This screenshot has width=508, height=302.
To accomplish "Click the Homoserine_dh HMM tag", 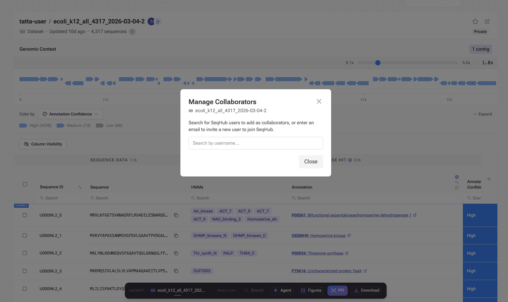I will click(x=262, y=219).
